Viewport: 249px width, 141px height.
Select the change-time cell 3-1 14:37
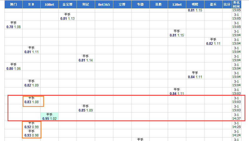[x=236, y=117]
